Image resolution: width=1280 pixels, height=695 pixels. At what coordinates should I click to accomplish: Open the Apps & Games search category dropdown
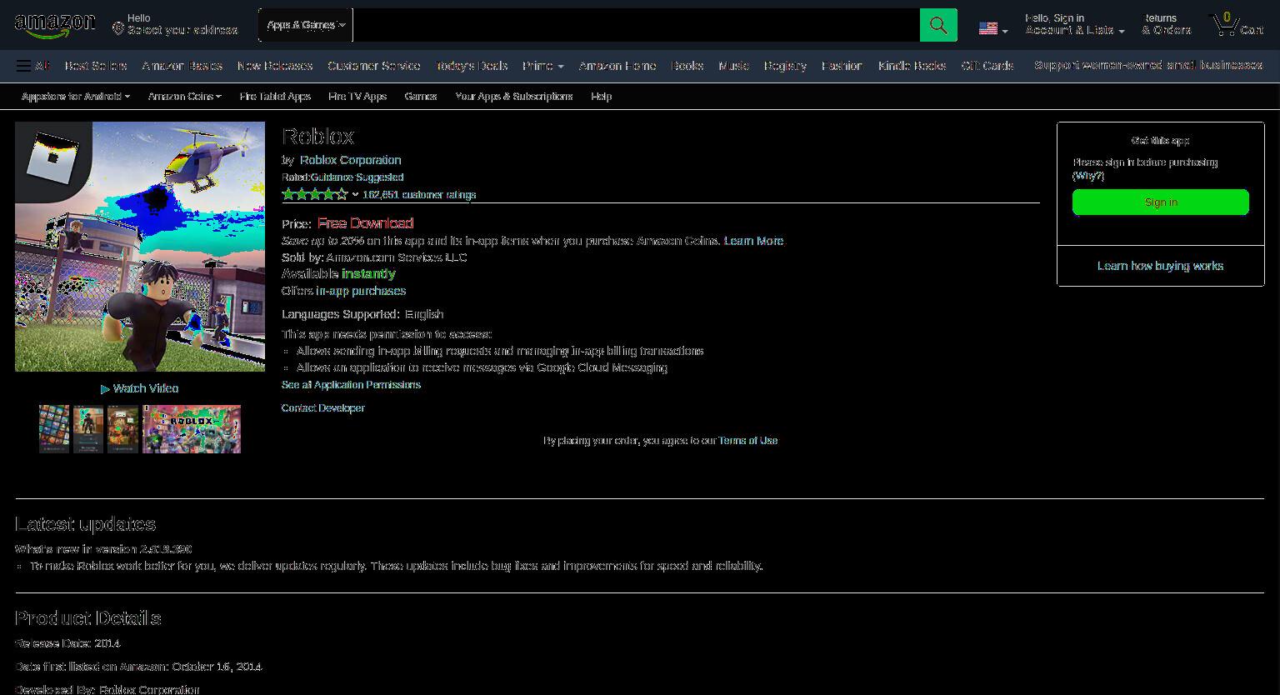(x=306, y=25)
